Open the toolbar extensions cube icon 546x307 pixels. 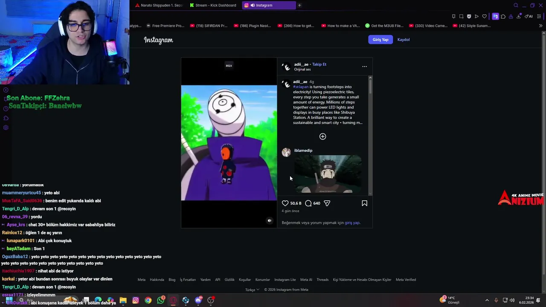[503, 16]
